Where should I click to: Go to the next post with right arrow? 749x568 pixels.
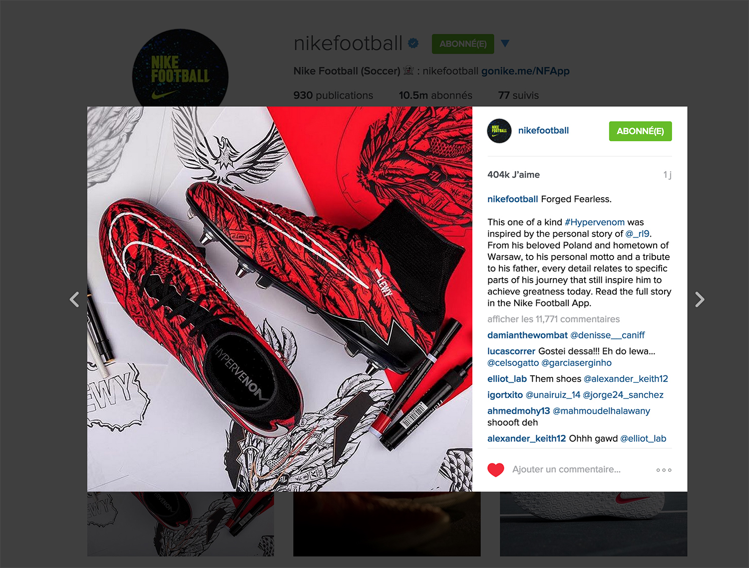coord(700,299)
